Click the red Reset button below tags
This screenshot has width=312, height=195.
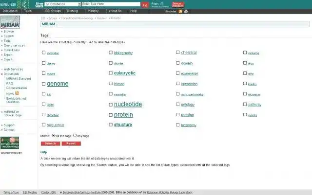click(71, 143)
